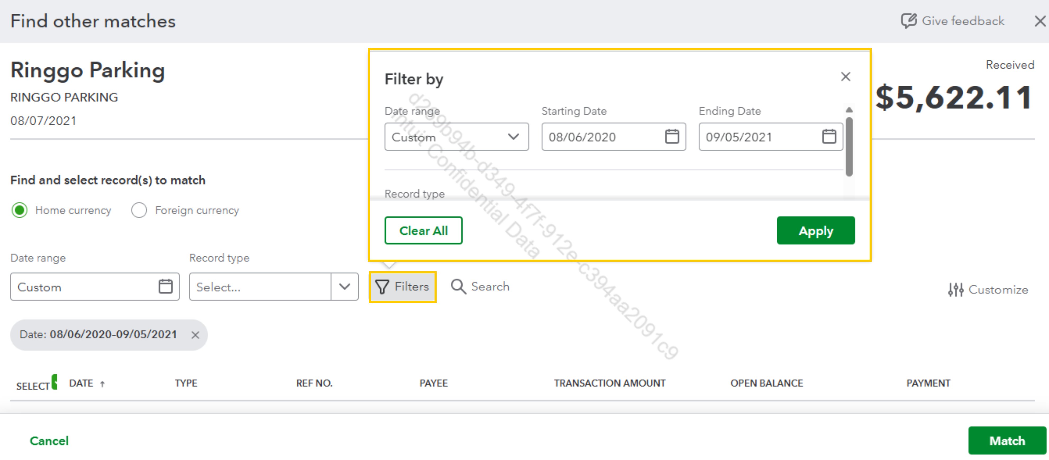The width and height of the screenshot is (1049, 460).
Task: Click the Filter by panel scrollbar thumb
Action: pos(849,147)
